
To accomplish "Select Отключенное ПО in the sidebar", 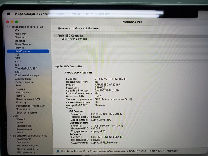I will pyautogui.click(x=28, y=149).
